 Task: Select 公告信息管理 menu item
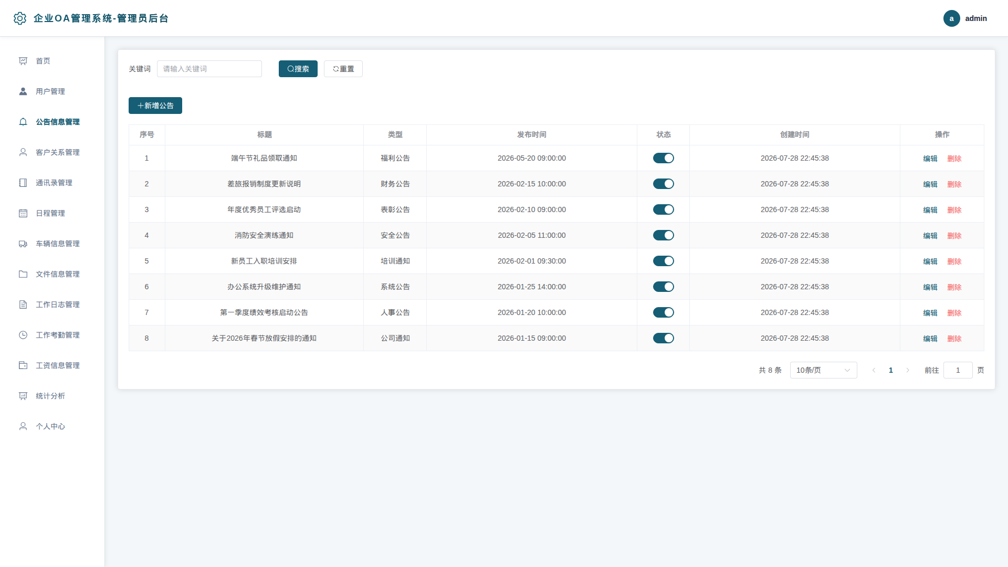click(52, 122)
